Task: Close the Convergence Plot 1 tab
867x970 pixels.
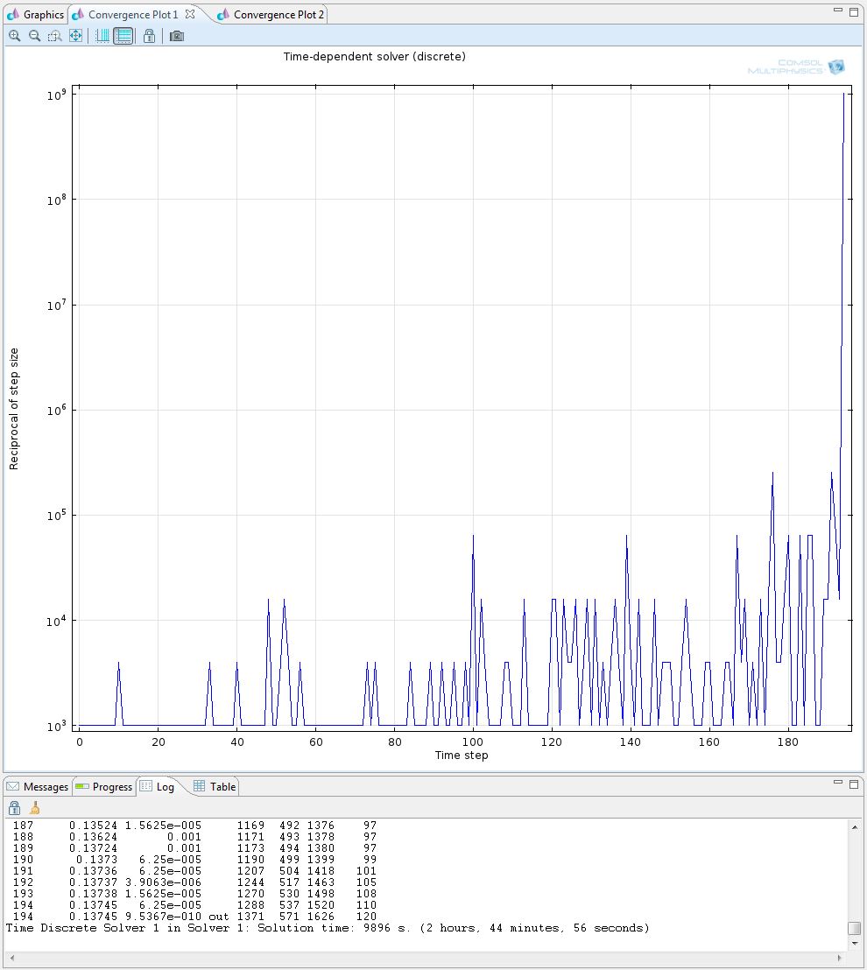Action: (190, 14)
